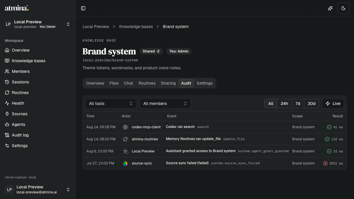Viewport: 354px width, 199px height.
Task: Switch to the Overview tab
Action: click(x=95, y=83)
